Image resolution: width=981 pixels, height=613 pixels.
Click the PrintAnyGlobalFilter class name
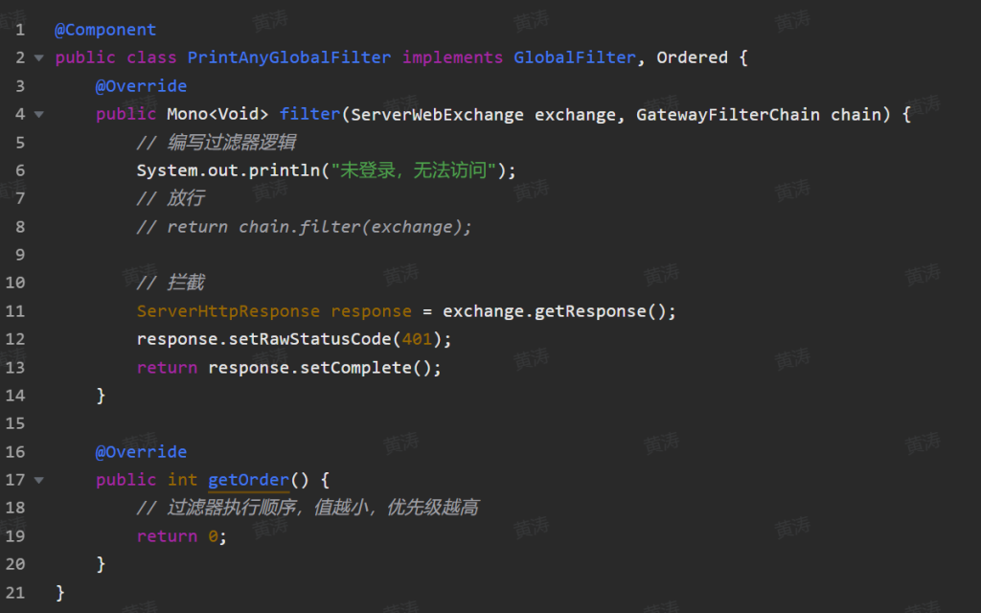click(x=288, y=57)
